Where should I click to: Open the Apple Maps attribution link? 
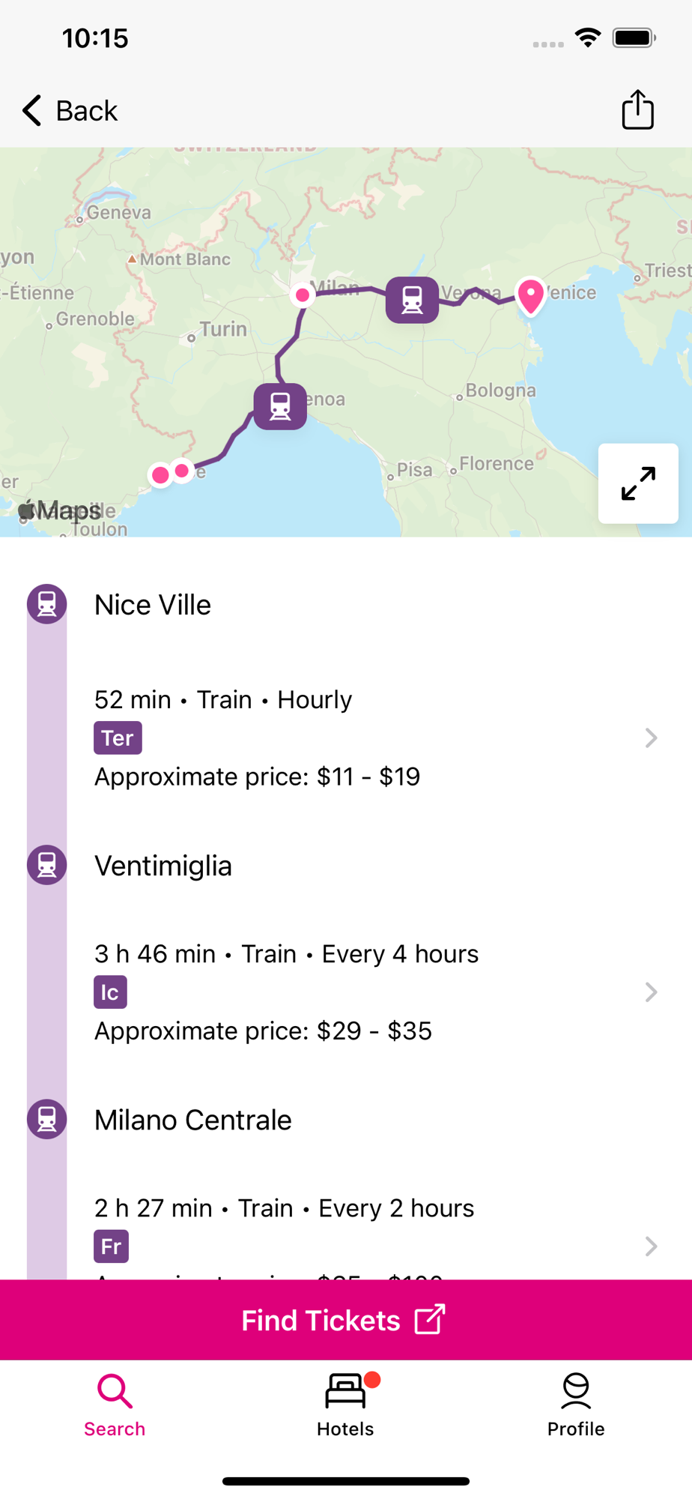[60, 511]
